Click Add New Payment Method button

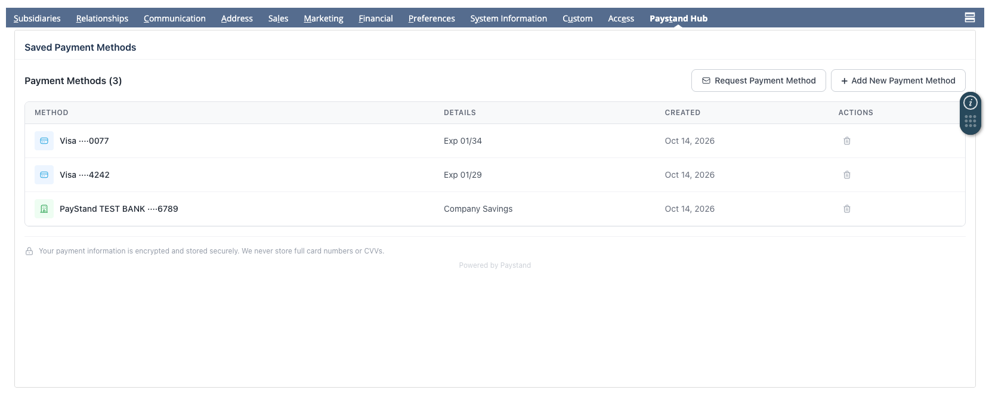click(898, 81)
